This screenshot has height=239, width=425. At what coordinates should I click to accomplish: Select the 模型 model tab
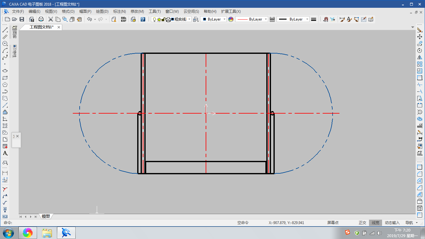[x=46, y=216]
